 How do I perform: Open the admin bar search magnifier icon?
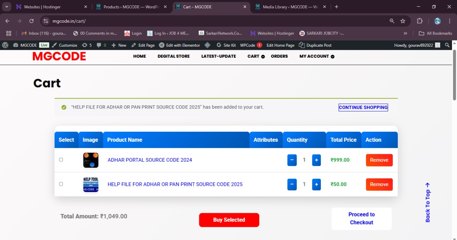coord(447,45)
